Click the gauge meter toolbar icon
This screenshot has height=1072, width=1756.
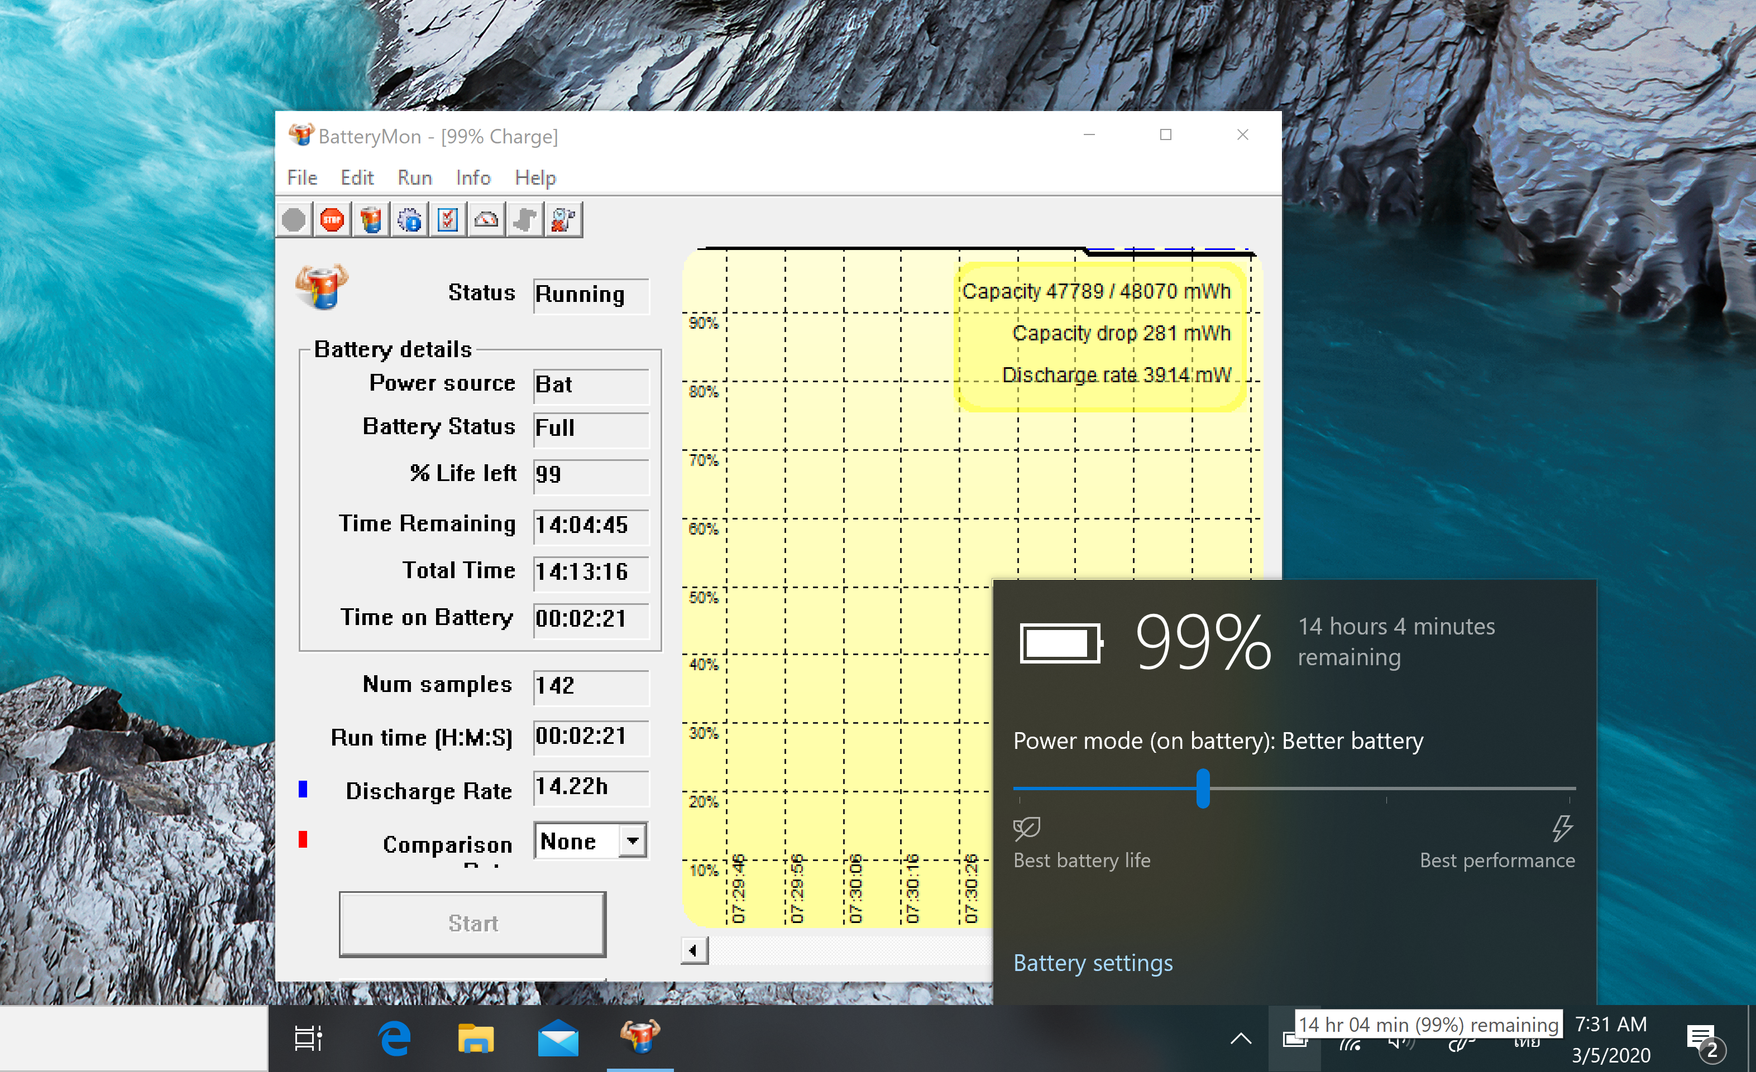(486, 219)
